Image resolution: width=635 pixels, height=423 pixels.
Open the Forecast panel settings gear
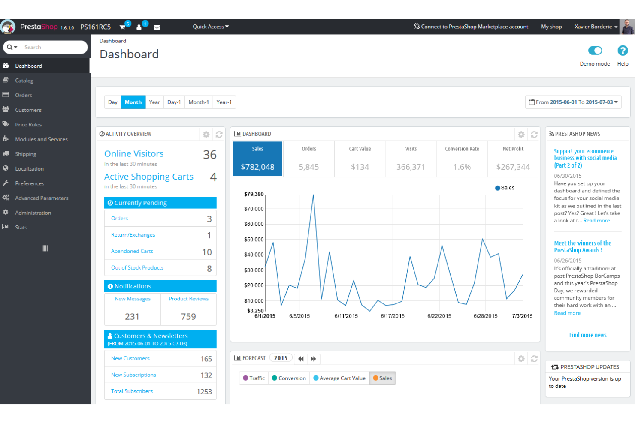coord(521,359)
